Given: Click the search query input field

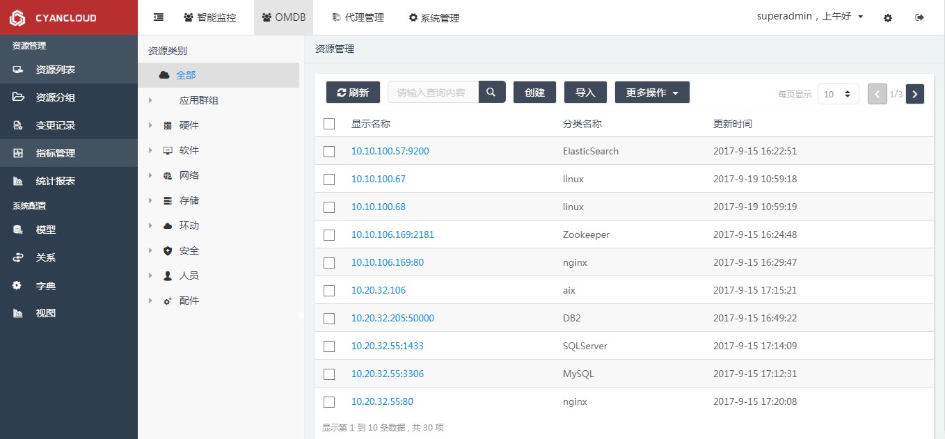Looking at the screenshot, I should coord(432,93).
